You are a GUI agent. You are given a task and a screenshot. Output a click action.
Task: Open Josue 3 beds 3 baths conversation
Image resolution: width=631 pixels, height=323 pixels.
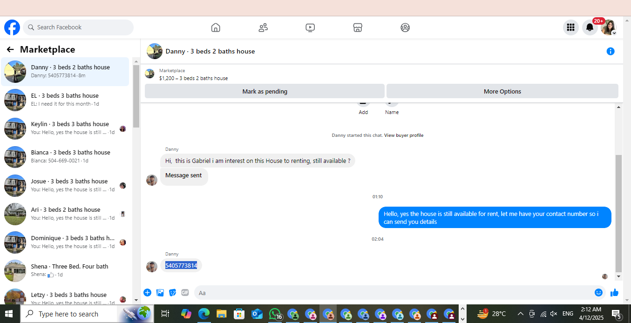65,186
